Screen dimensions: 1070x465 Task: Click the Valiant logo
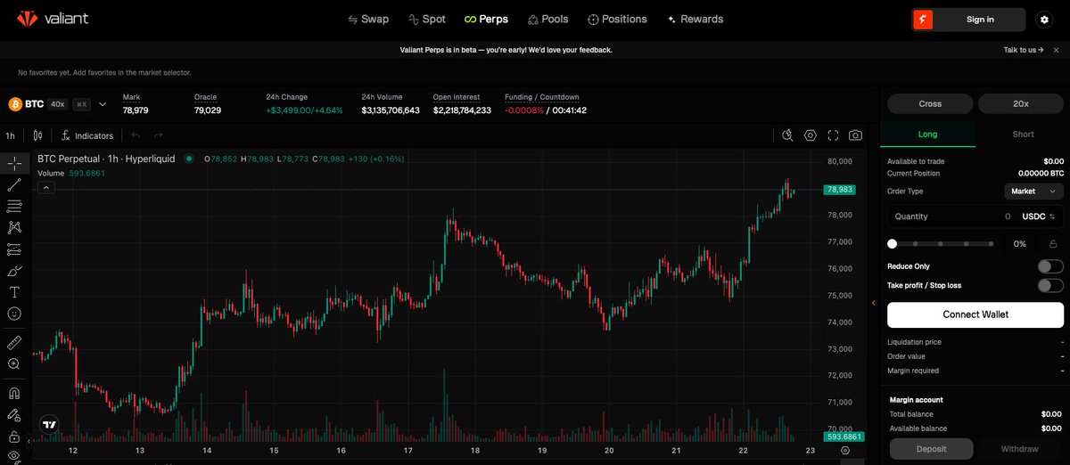click(x=53, y=19)
